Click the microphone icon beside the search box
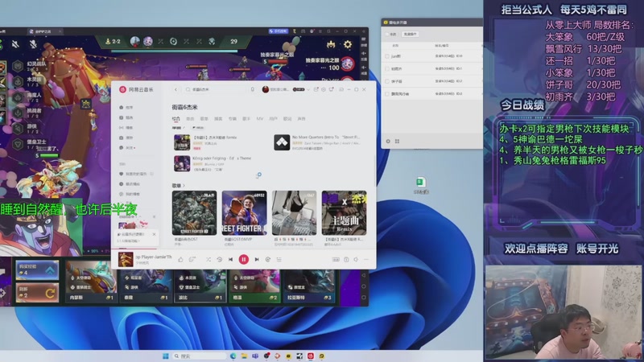644x362 pixels. coord(253,89)
